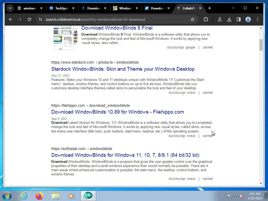Open Stardock WindowBlinds Skin and Theme result
268x201 pixels.
pyautogui.click(x=123, y=69)
